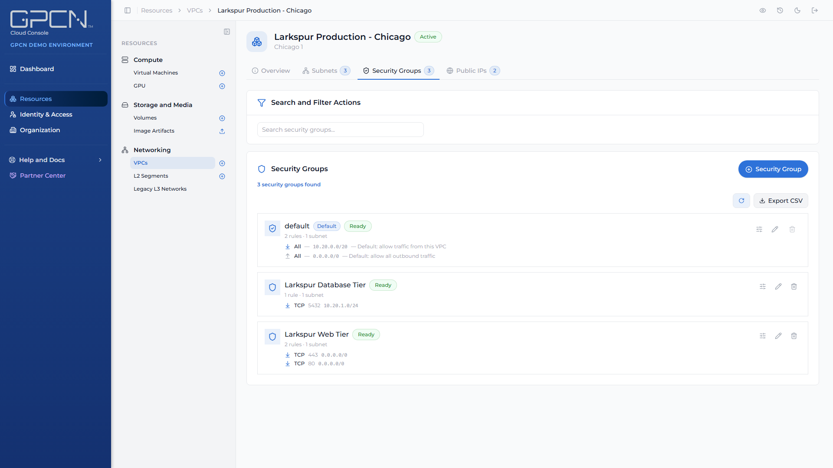Screen dimensions: 833x468
Task: Select Image Artifacts under Storage and Media
Action: 154,131
